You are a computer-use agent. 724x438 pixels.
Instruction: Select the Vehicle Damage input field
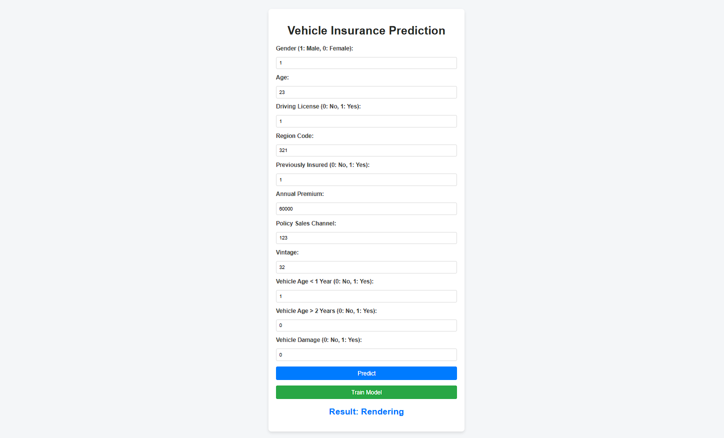point(366,354)
